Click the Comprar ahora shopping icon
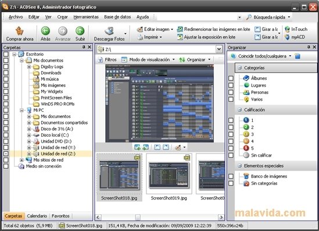The width and height of the screenshot is (319, 231). pyautogui.click(x=20, y=31)
